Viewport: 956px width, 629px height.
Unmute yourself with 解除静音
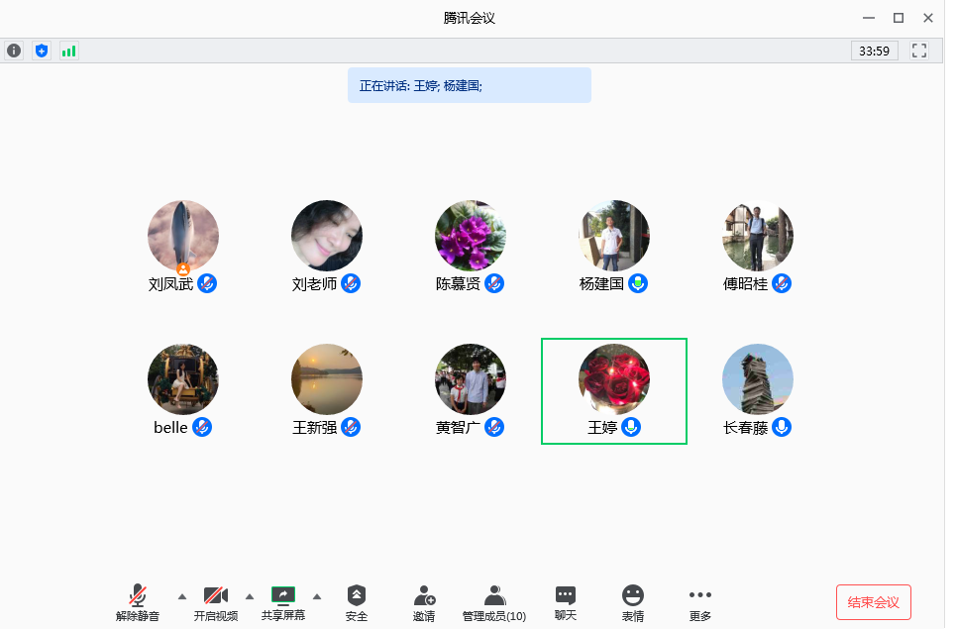139,602
